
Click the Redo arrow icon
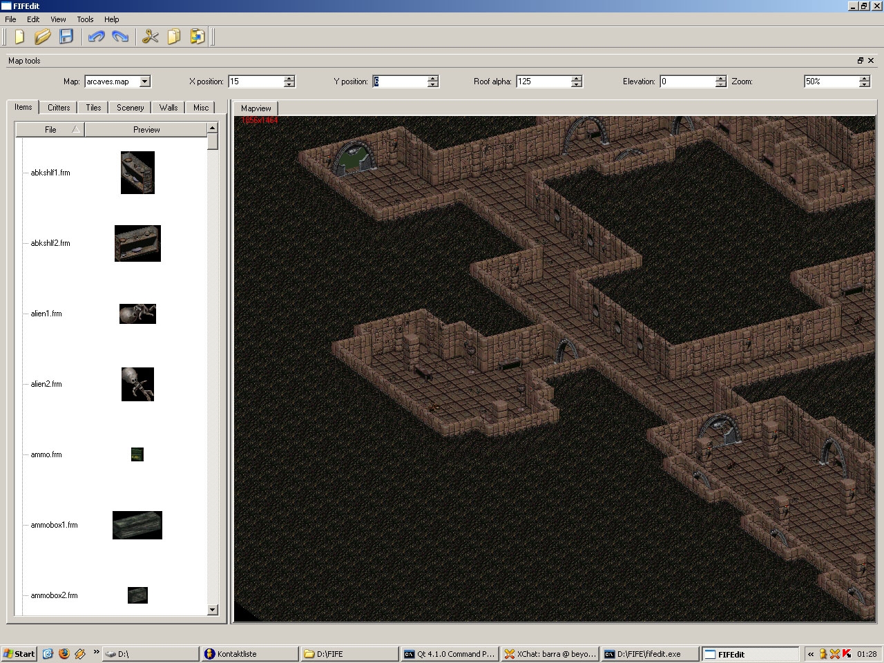point(120,37)
